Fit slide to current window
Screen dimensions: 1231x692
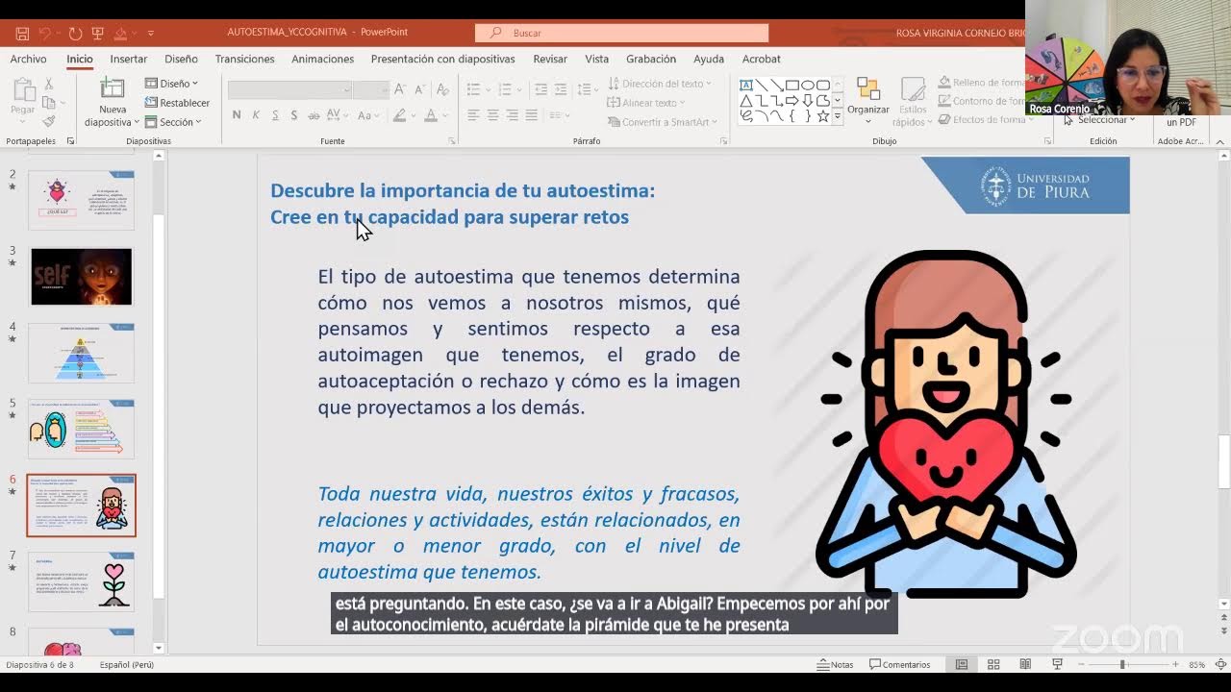tap(1221, 664)
